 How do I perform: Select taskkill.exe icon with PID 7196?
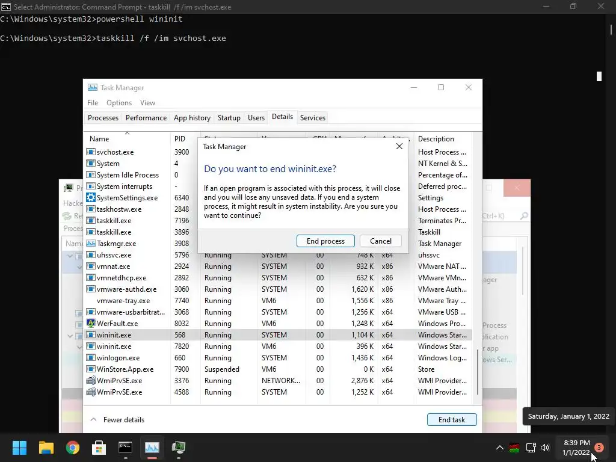(x=91, y=220)
